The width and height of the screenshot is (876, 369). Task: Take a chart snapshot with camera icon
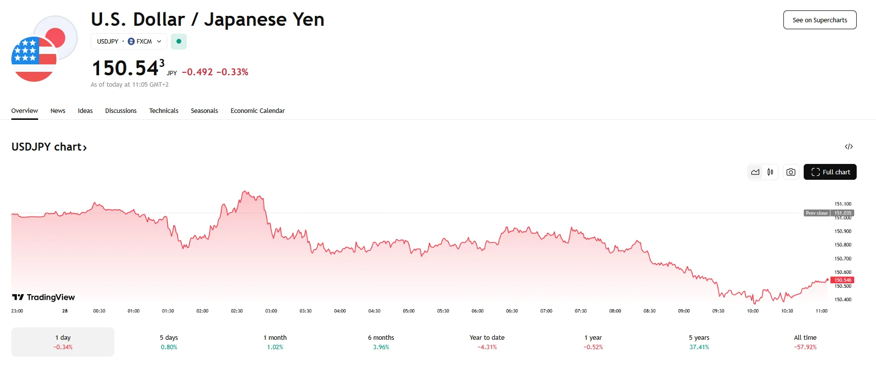tap(791, 172)
